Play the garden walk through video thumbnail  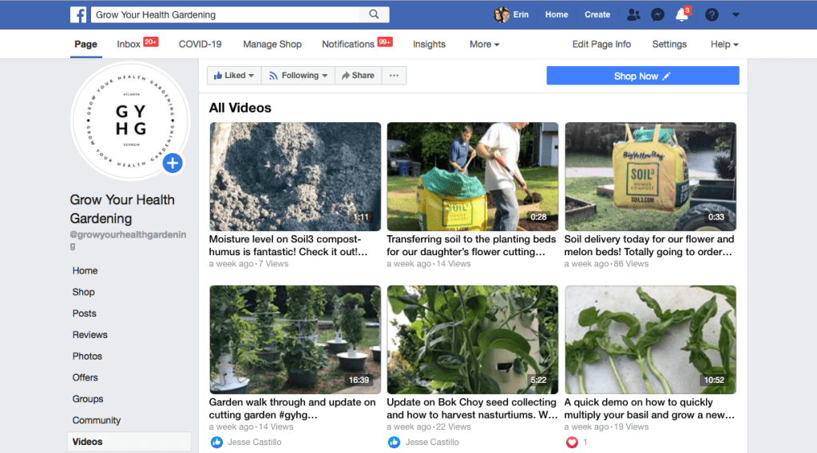click(x=295, y=340)
